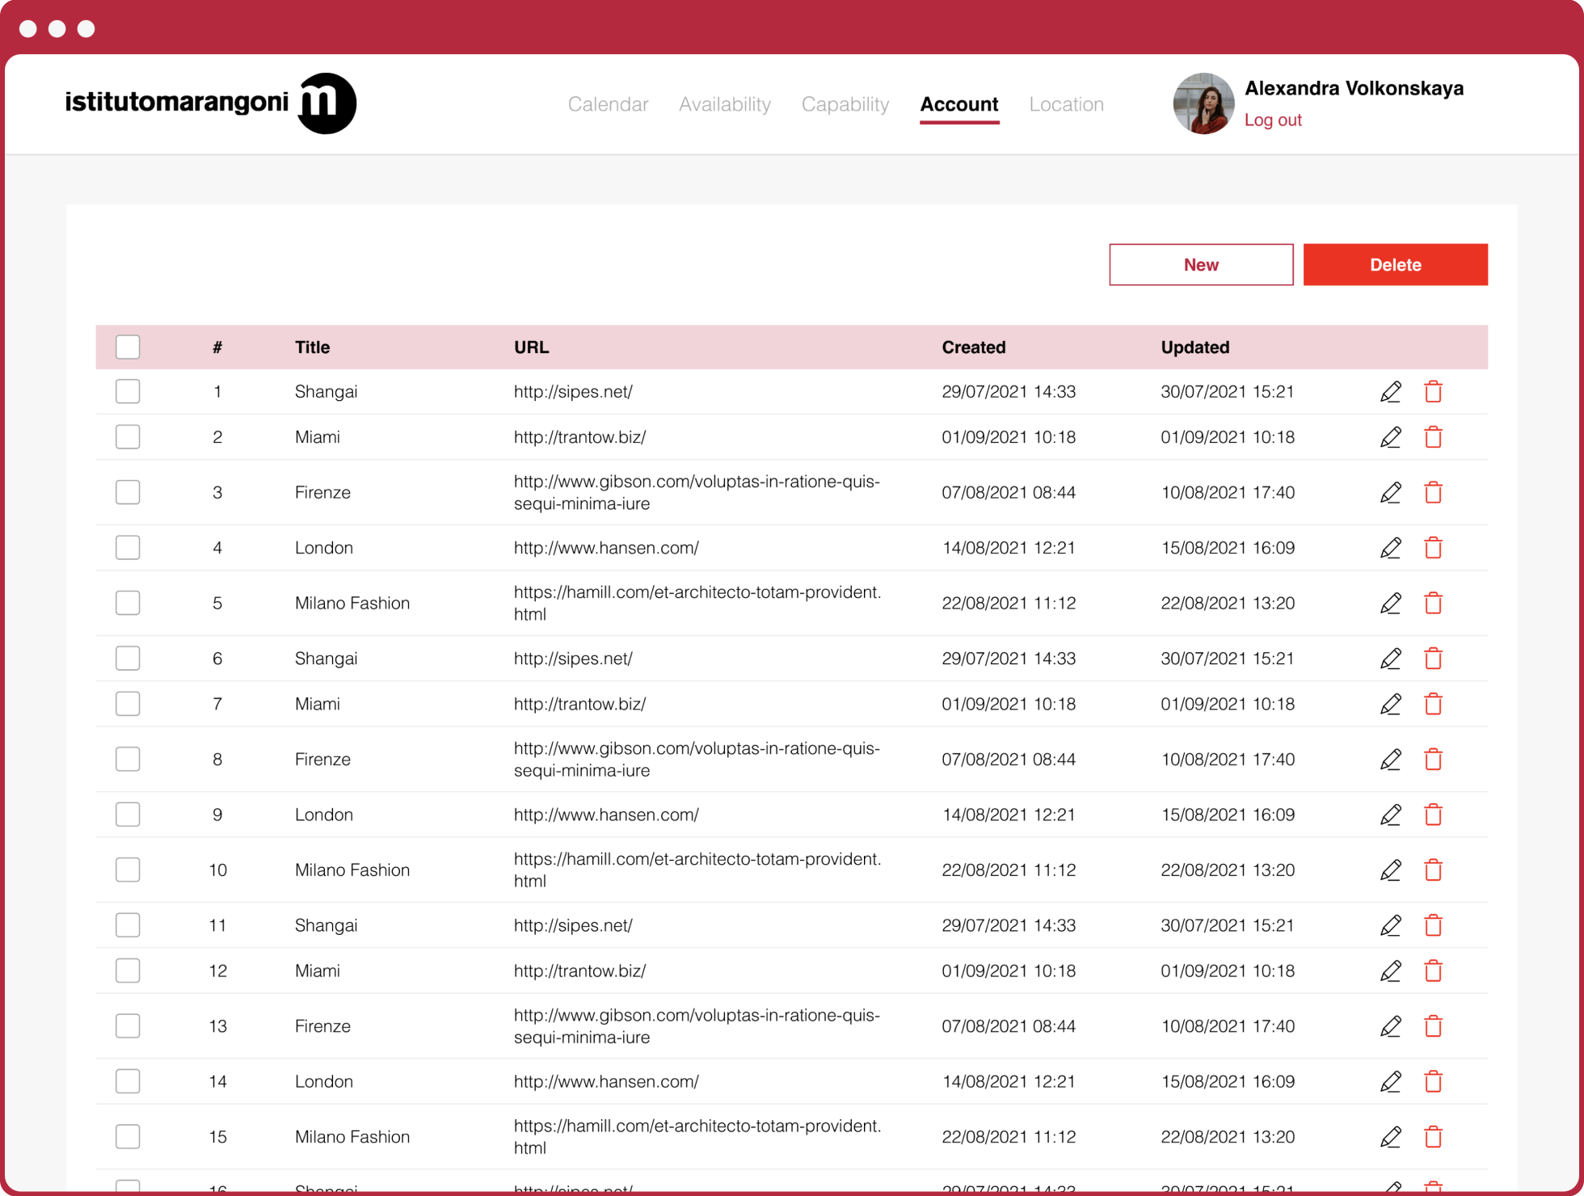
Task: Click Alexandra Volkonskaya user name
Action: (1354, 88)
